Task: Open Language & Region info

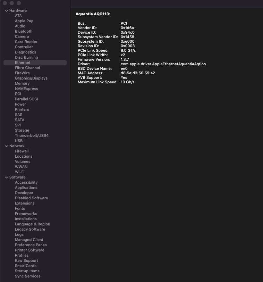Action: (x=32, y=224)
